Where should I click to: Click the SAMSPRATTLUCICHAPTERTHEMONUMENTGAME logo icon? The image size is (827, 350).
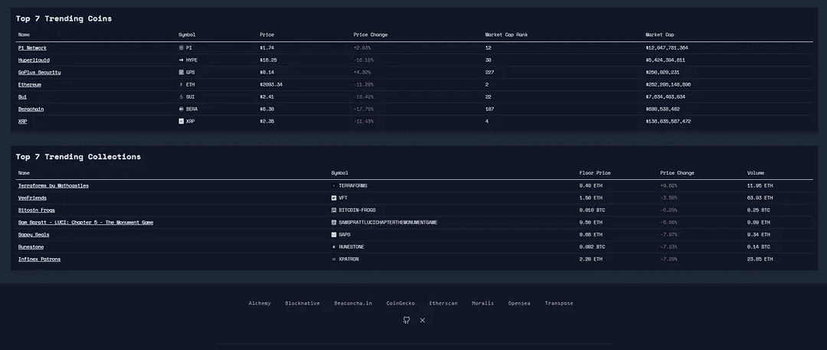point(334,222)
